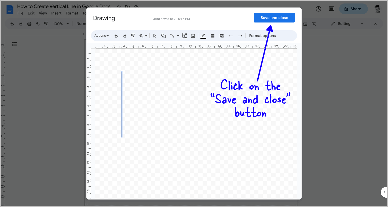Expand the Line tool dropdown arrow

178,36
